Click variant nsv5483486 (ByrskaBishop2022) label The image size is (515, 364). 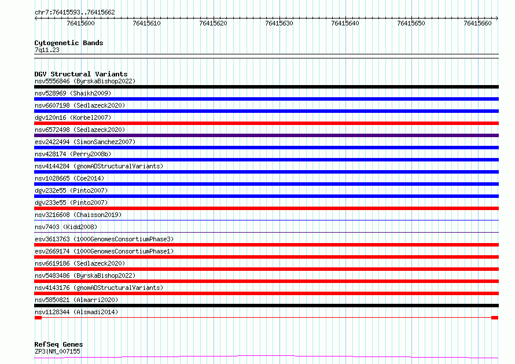[85, 275]
